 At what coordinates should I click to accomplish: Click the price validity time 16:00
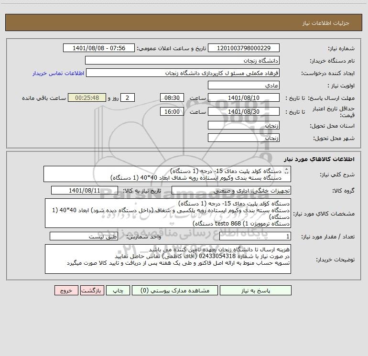point(172,111)
